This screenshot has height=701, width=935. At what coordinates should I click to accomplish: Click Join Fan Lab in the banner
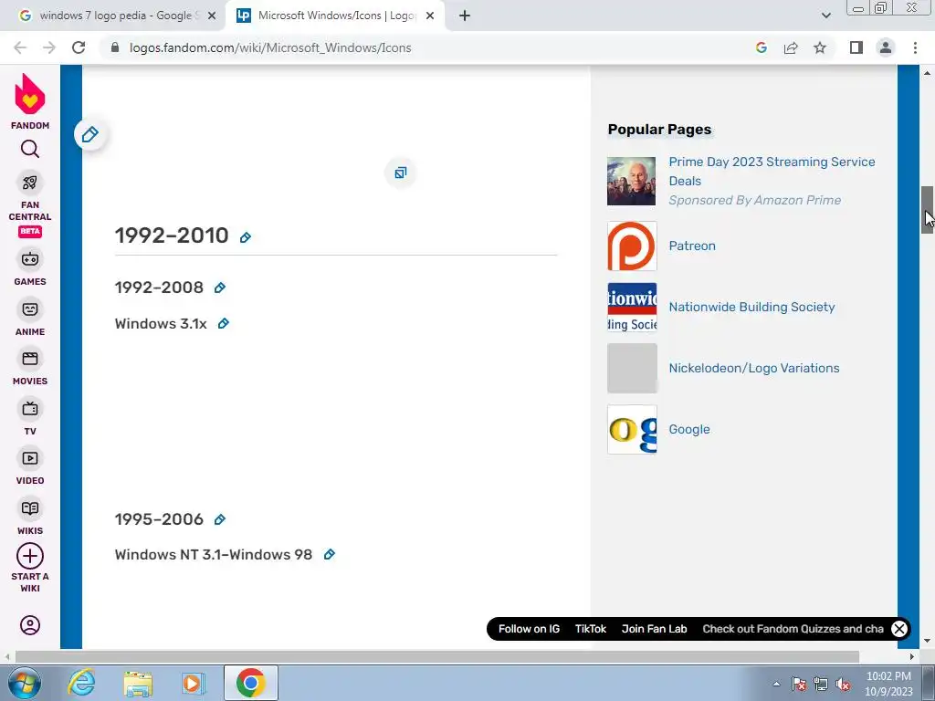click(654, 629)
